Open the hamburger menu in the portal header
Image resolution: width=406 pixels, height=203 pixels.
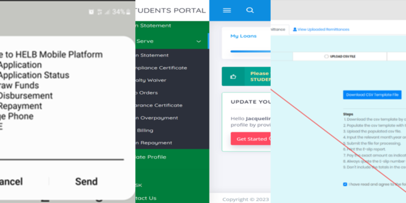click(x=227, y=10)
